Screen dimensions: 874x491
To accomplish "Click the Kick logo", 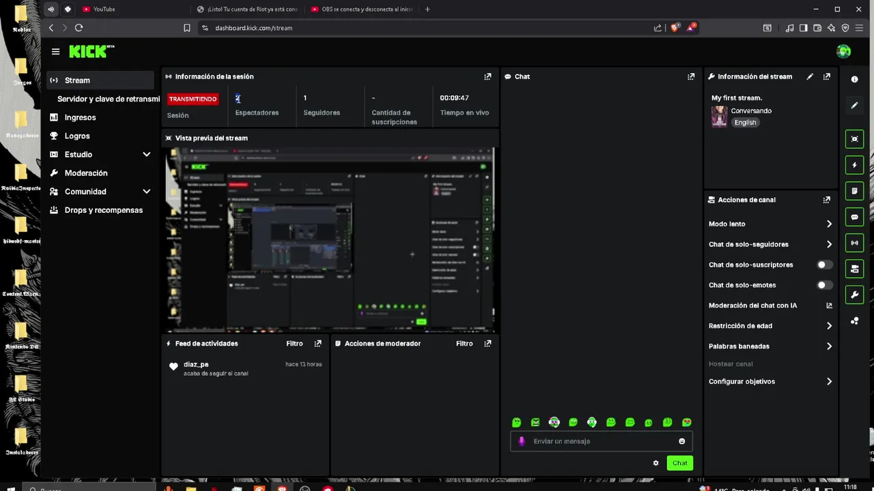I will [91, 52].
